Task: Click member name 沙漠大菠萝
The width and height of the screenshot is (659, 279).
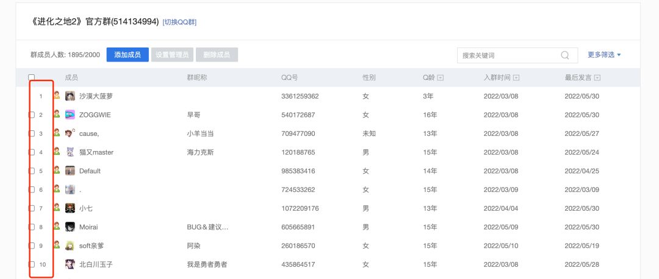Action: coord(96,96)
